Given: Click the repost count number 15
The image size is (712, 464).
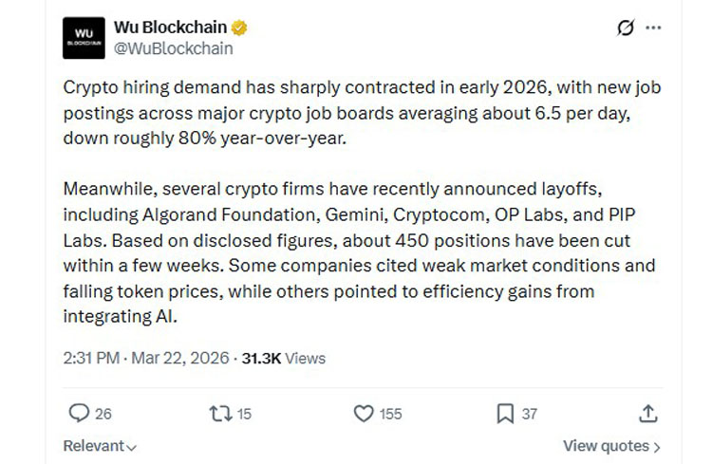Looking at the screenshot, I should (x=244, y=414).
